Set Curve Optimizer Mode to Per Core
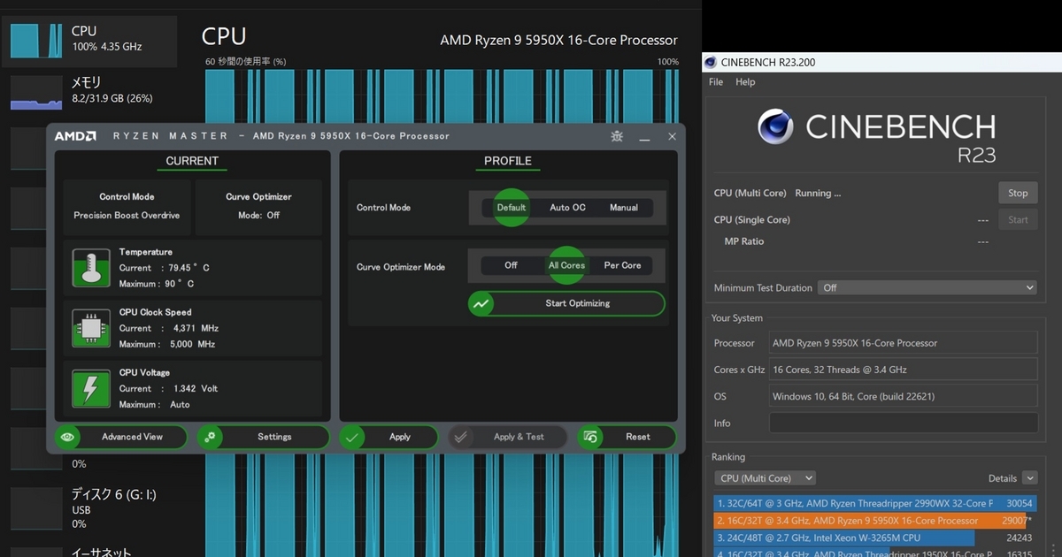The width and height of the screenshot is (1062, 557). (x=623, y=265)
